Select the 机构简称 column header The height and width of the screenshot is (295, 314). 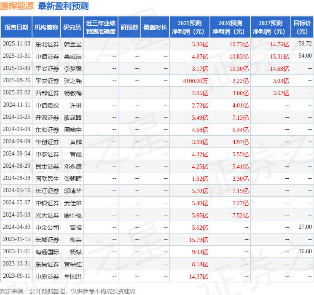[46, 27]
